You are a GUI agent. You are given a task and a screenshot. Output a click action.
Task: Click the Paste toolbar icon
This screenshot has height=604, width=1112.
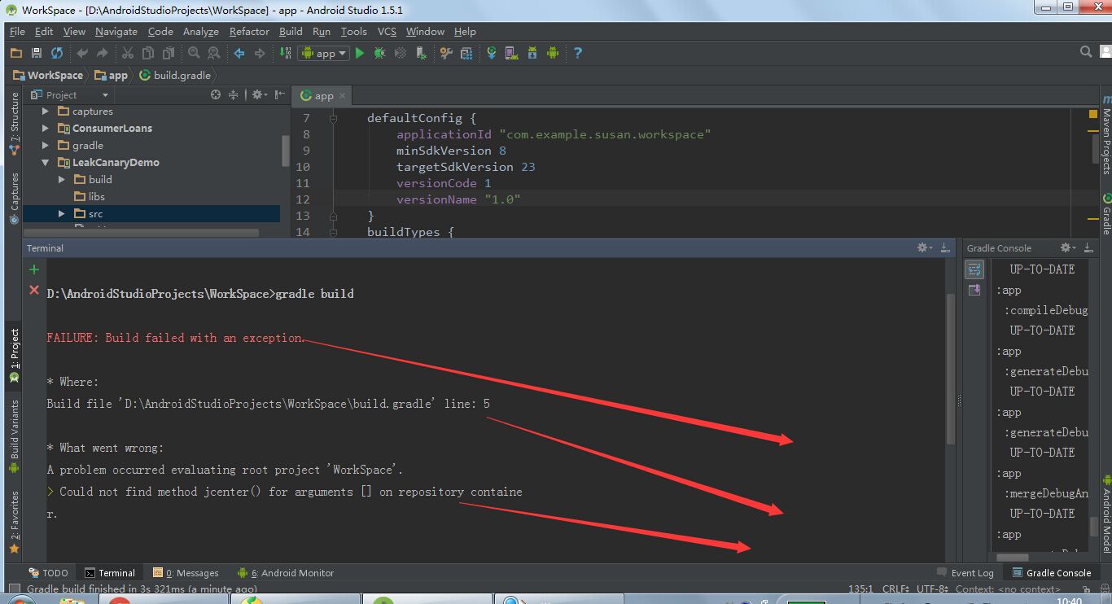point(169,53)
